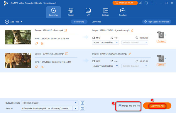Screen dimensions: 176x113
Task: Open the Toolbox module
Action: (123, 12)
